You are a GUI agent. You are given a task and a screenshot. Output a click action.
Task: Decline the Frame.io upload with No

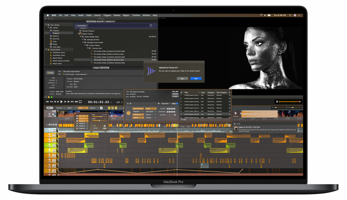pos(182,78)
